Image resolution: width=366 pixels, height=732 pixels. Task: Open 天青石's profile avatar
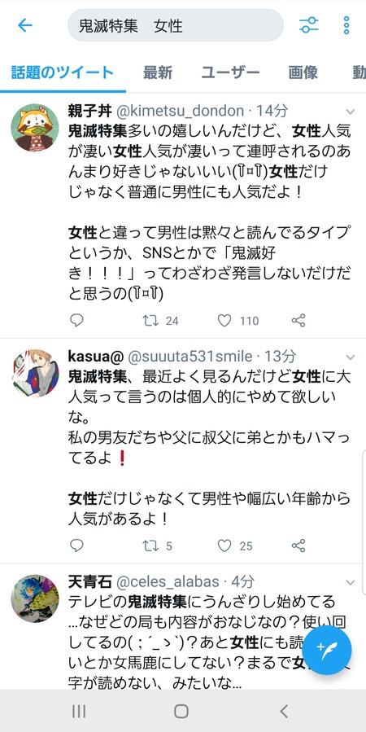point(35,598)
